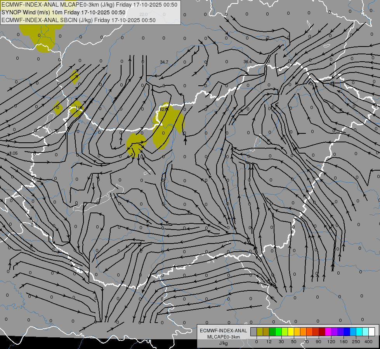Viewport: 380px width, 349px height.
Task: Select the magenta swatch left of 120
Action: coord(328,332)
